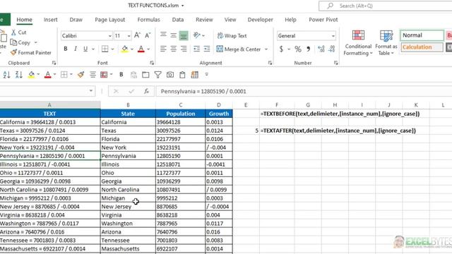
Task: Click the TEXT FUNCTIONS.xlsm title dropdown
Action: (x=183, y=6)
